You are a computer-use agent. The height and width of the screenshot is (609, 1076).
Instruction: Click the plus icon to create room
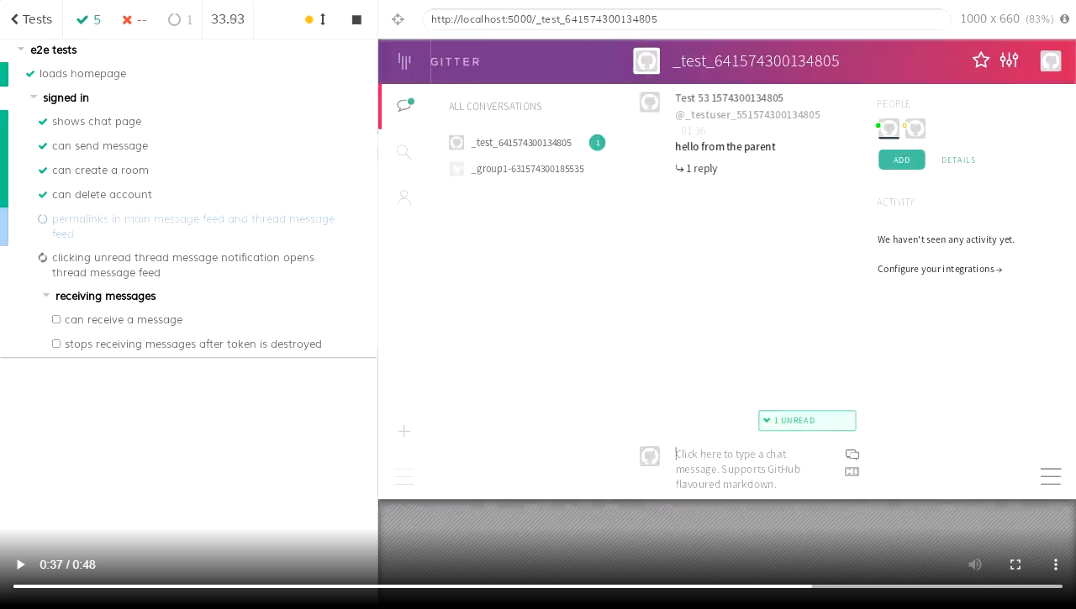point(404,431)
